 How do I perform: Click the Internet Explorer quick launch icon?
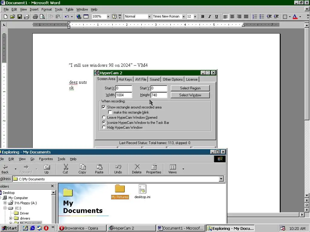click(x=32, y=228)
